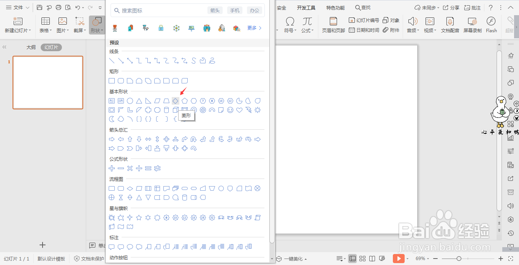
Task: Choose the oval shape in 基本形状
Action: pos(130,101)
